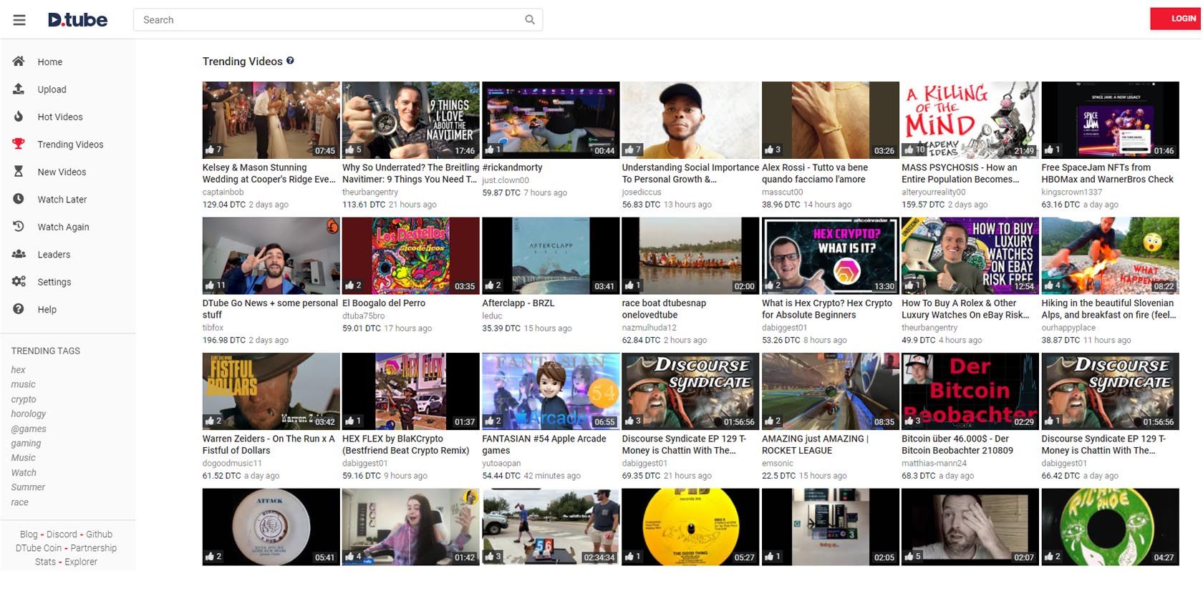The height and width of the screenshot is (601, 1203).
Task: Click the Home house icon
Action: 19,62
